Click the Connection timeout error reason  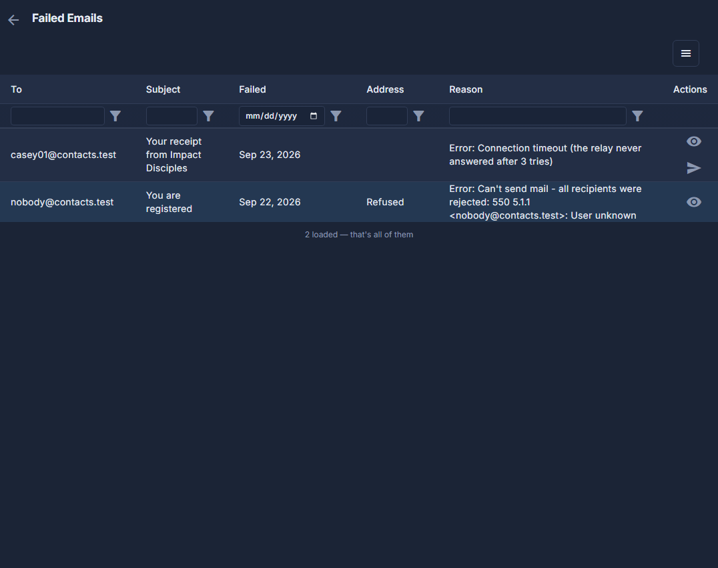[x=545, y=155]
